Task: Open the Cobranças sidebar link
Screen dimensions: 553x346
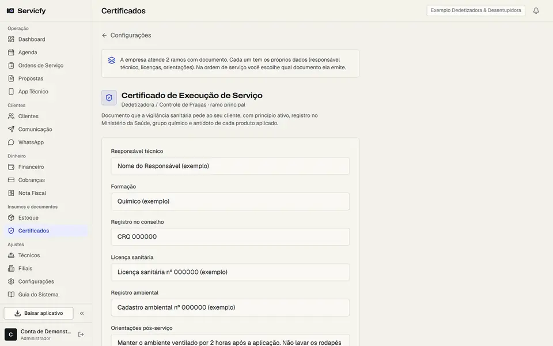Action: [46, 180]
